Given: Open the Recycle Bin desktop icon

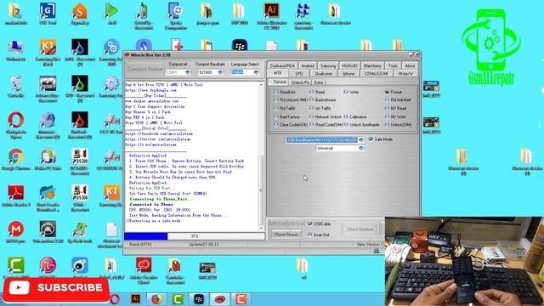Looking at the screenshot, I should point(15,87).
